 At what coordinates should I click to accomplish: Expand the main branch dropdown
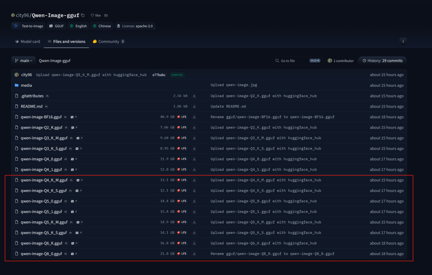[24, 61]
